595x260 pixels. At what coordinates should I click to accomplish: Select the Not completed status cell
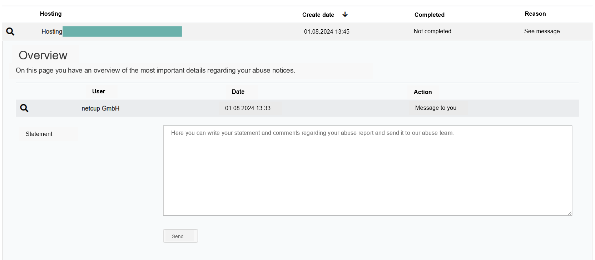[x=432, y=31]
